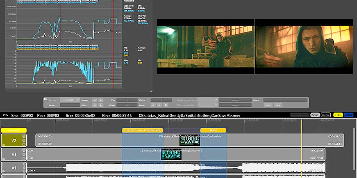Click the resize handle of graph panel

pyautogui.click(x=151, y=91)
